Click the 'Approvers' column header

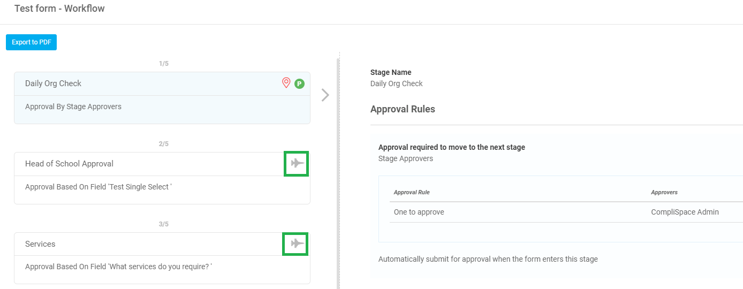click(x=664, y=192)
